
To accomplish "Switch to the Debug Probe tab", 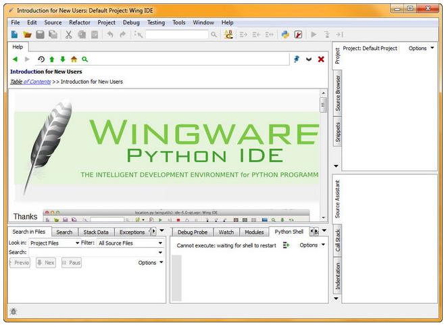I will click(193, 232).
